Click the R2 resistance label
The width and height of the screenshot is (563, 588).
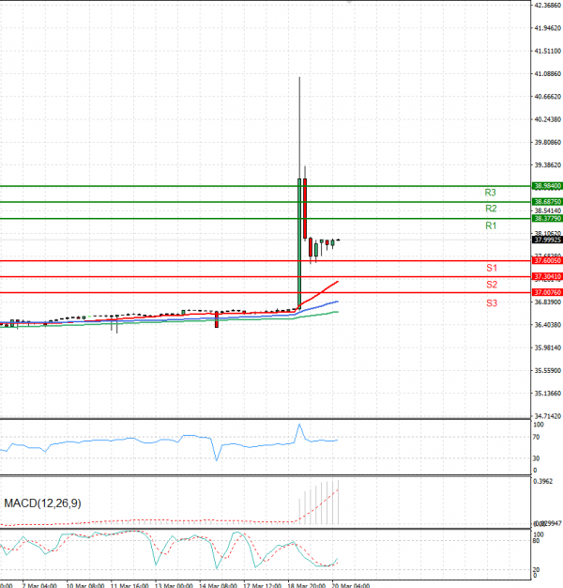tap(491, 209)
